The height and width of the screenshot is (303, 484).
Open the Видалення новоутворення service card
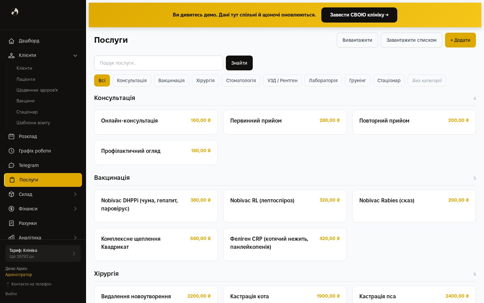coord(156,295)
